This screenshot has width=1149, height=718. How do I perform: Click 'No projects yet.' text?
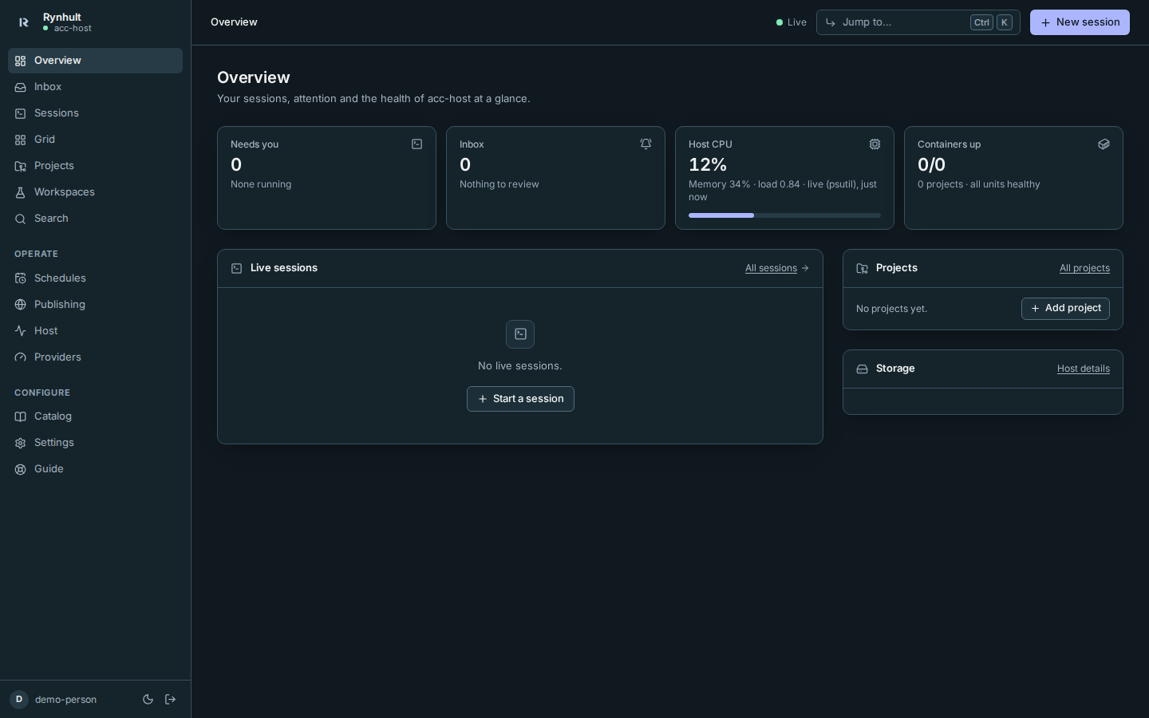pyautogui.click(x=891, y=309)
